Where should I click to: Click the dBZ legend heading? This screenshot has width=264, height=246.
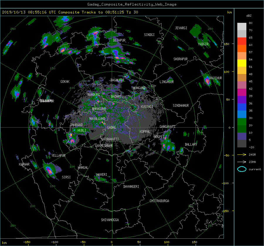pyautogui.click(x=249, y=16)
